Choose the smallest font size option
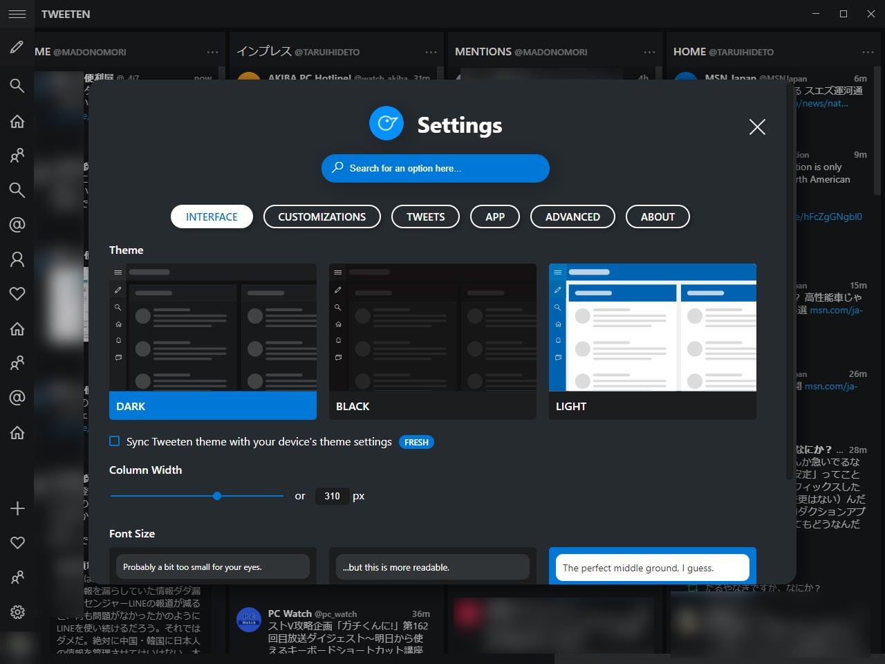 pos(212,566)
